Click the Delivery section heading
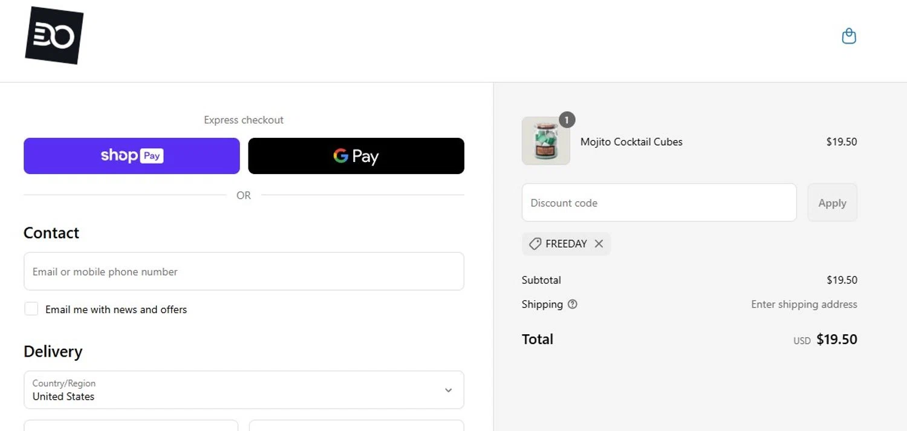The height and width of the screenshot is (431, 907). tap(53, 351)
